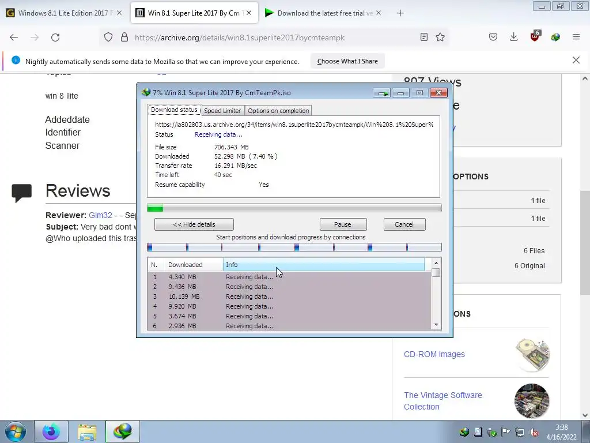Sort by the N. column header

156,265
